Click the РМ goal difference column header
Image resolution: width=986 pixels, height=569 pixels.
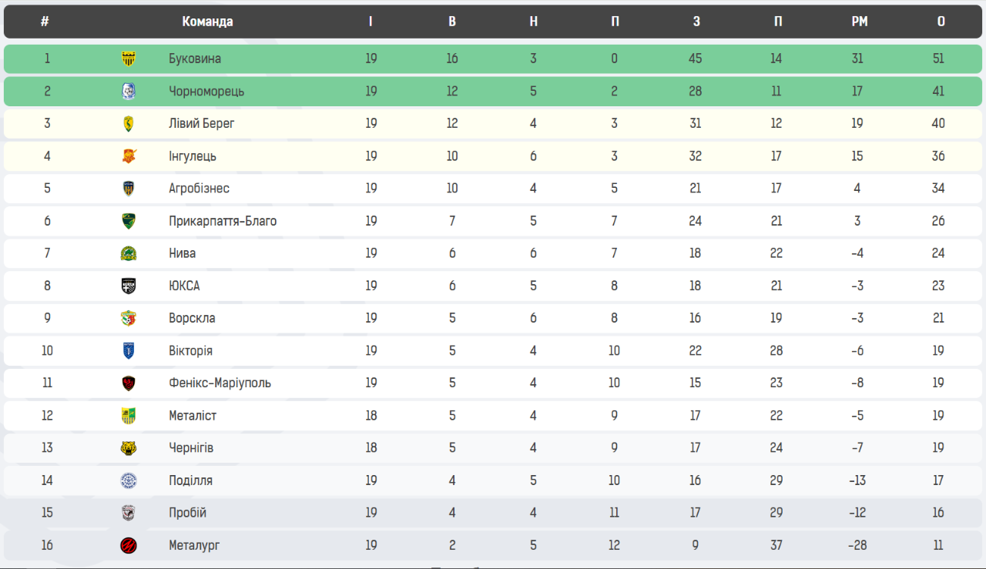(859, 22)
